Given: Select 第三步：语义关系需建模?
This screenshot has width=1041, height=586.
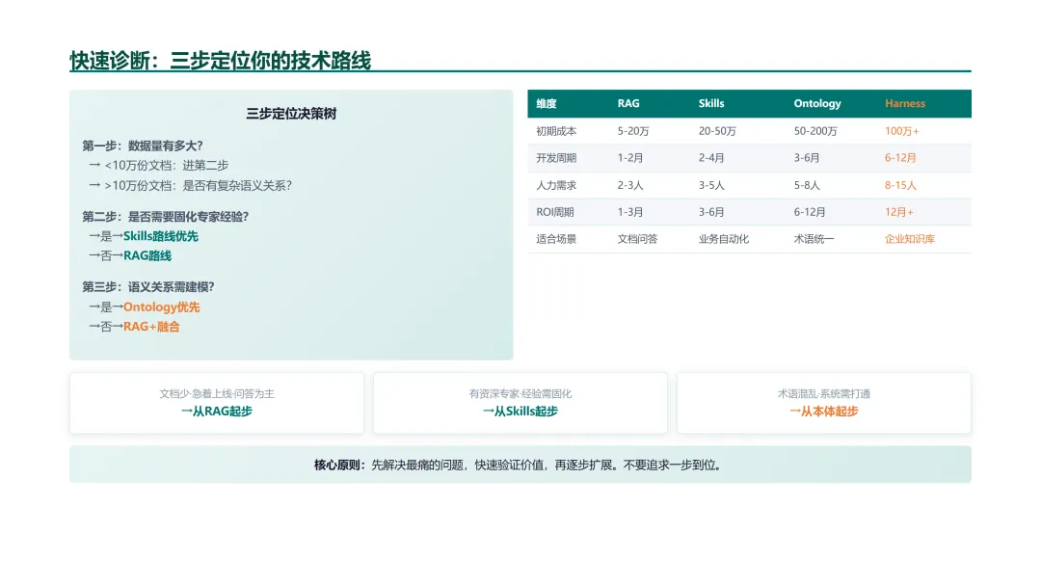Looking at the screenshot, I should pyautogui.click(x=148, y=286).
